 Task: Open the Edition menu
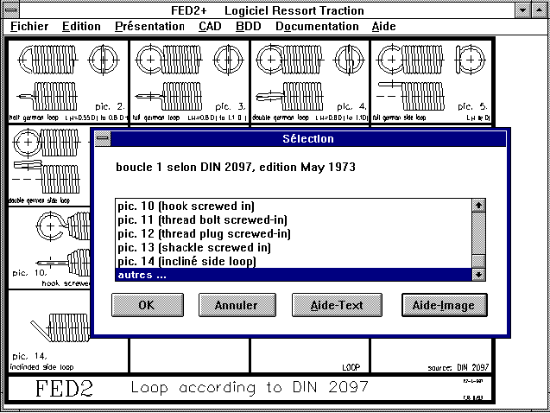point(81,26)
